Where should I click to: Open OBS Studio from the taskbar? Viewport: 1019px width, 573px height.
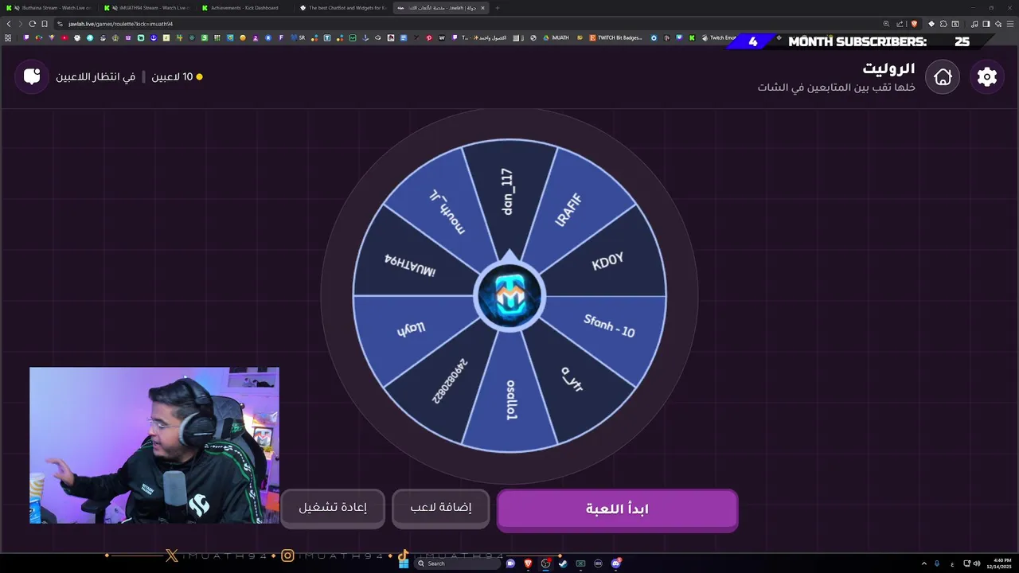point(545,563)
